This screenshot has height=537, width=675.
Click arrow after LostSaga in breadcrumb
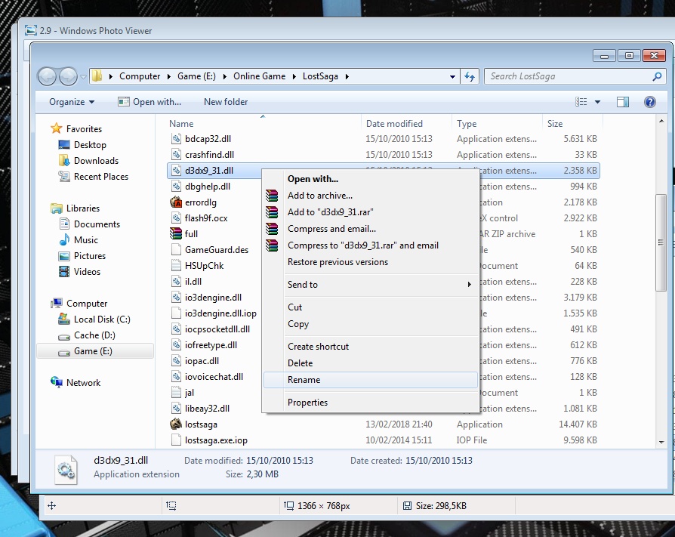click(x=347, y=76)
